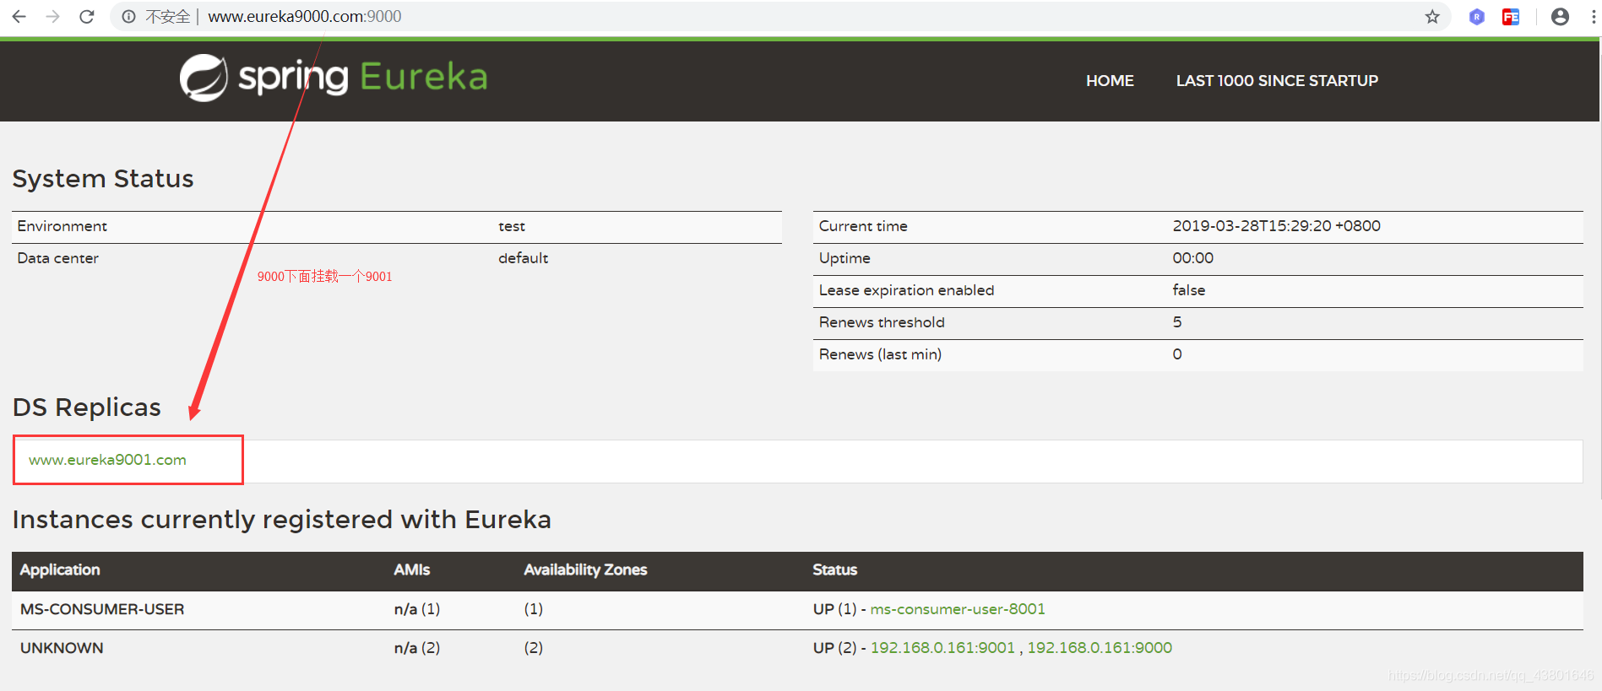This screenshot has width=1602, height=691.
Task: Click the Spring Eureka logo
Action: click(334, 78)
